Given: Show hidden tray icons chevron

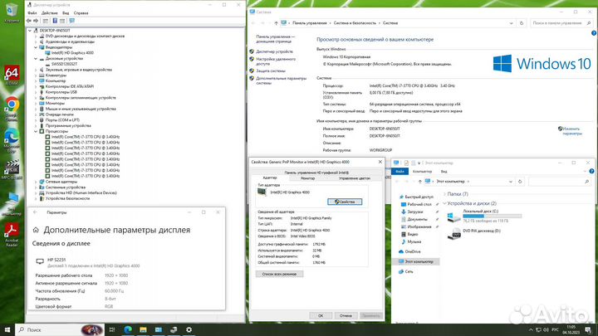Looking at the screenshot, I should 531,329.
